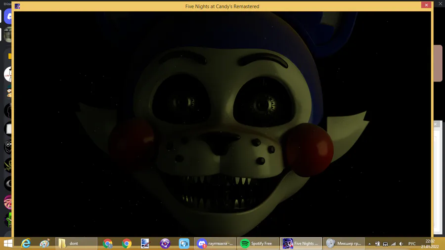Open the volume speaker tray icon
Image resolution: width=445 pixels, height=250 pixels.
coord(401,244)
